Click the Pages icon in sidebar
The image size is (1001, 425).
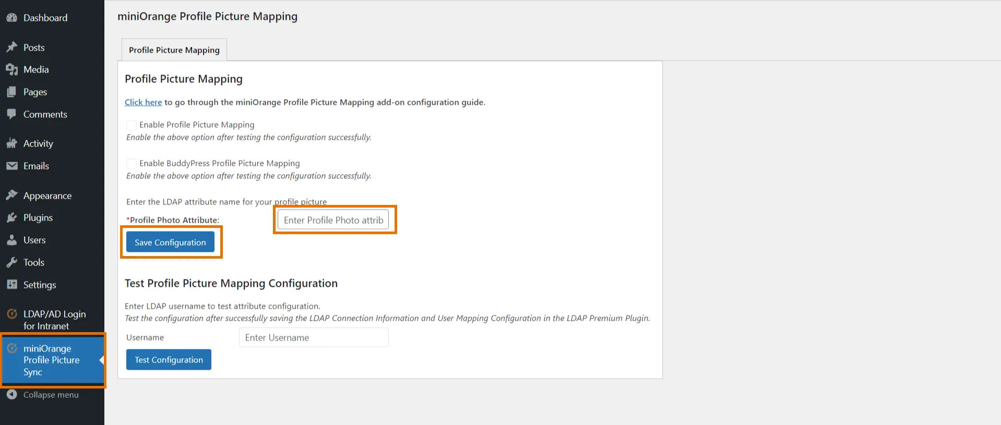[12, 92]
